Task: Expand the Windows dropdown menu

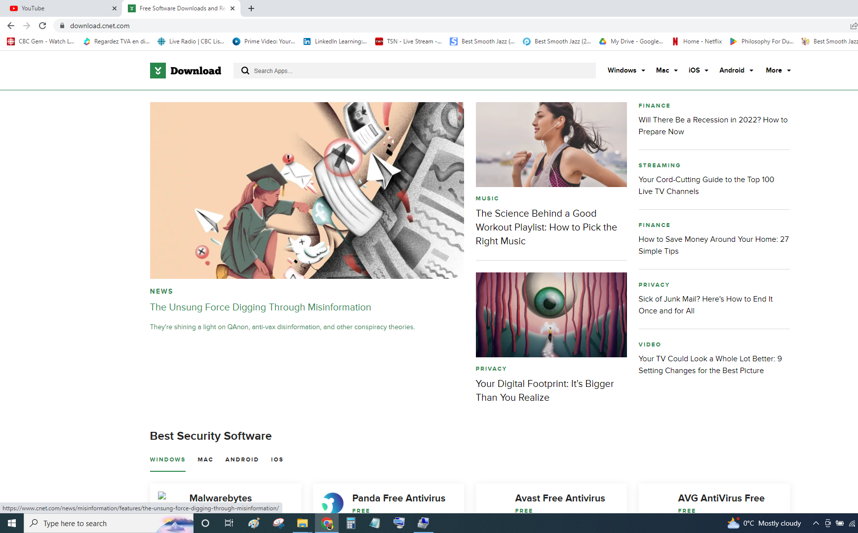Action: click(626, 71)
